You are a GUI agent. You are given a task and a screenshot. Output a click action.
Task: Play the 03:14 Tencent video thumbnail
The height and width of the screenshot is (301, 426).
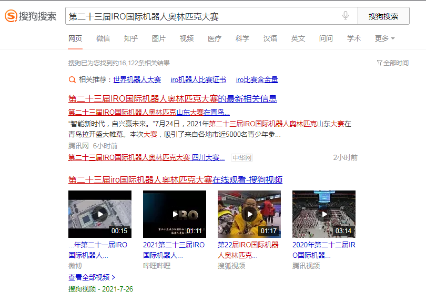[x=324, y=214]
